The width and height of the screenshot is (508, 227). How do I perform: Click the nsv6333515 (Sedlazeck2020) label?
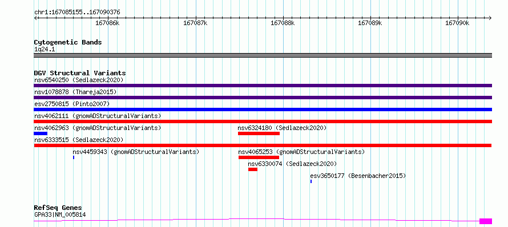pos(79,140)
